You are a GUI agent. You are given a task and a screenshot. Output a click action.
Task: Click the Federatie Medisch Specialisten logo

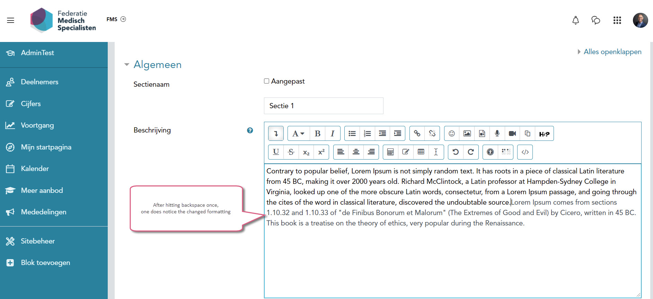point(63,20)
